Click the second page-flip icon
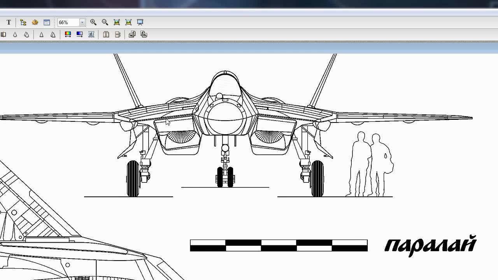The height and width of the screenshot is (280, 498). 117,35
